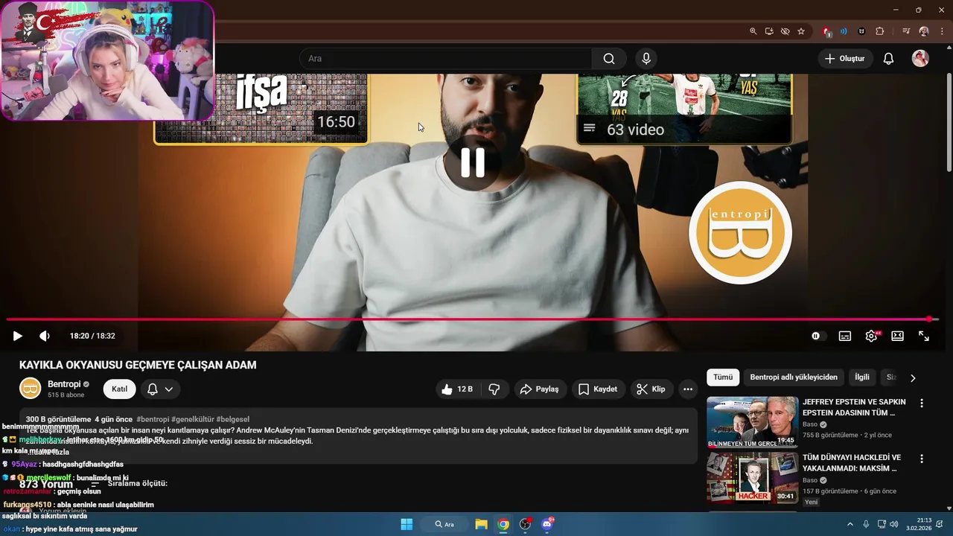This screenshot has width=953, height=536.
Task: Save the video with the Kaydet button
Action: [x=598, y=389]
